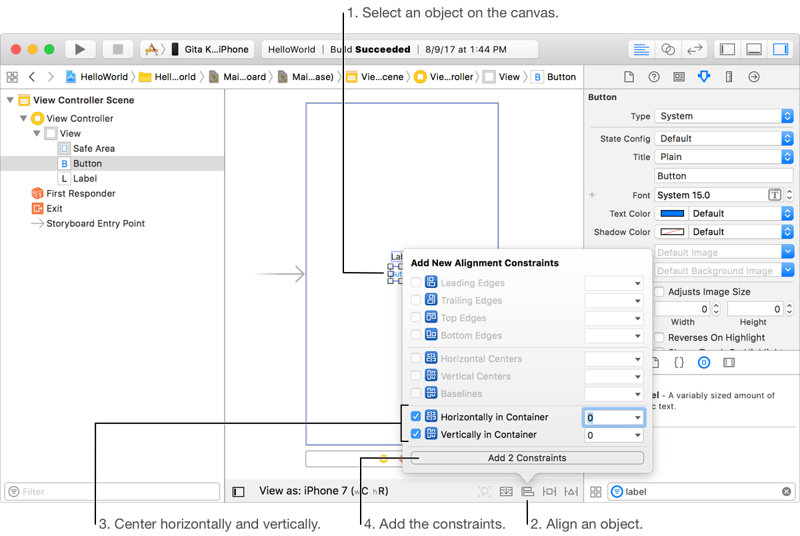Open Vertically in Container value dropdown

click(x=638, y=435)
